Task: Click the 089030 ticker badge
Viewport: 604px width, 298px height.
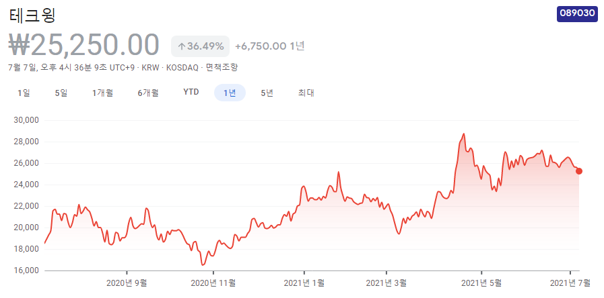Action: pyautogui.click(x=577, y=14)
